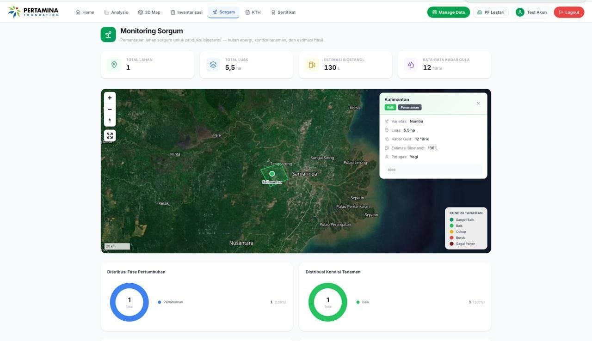Click the 12 °Brix average value
The image size is (592, 341).
432,68
